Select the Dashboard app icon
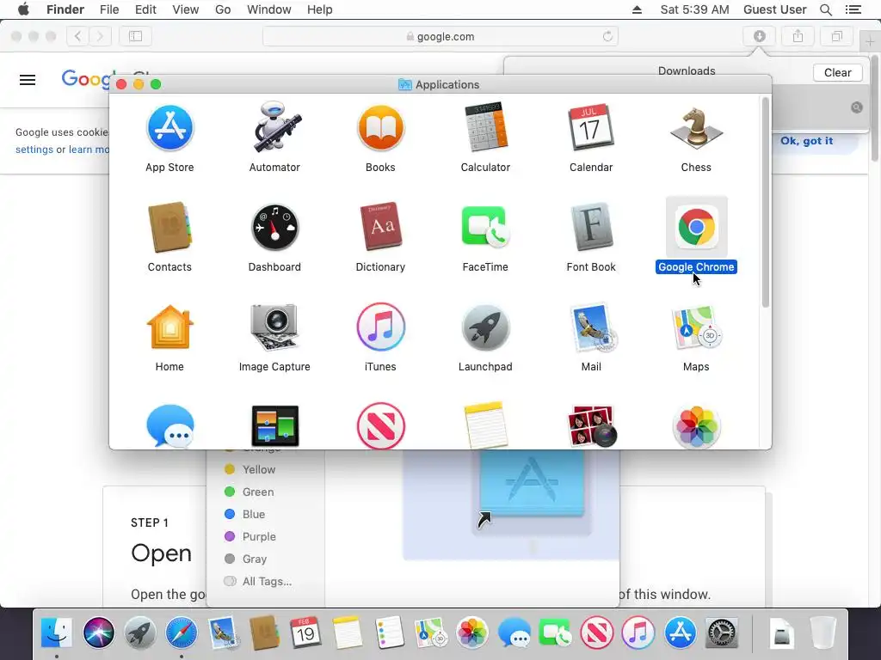This screenshot has width=881, height=660. (x=274, y=227)
